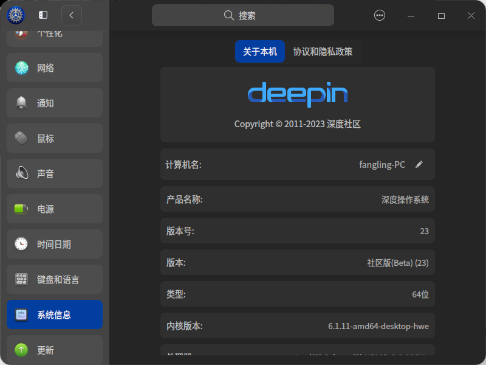486x365 pixels.
Task: Click the Copyright 2011-2023 深度社区 text
Action: click(298, 124)
